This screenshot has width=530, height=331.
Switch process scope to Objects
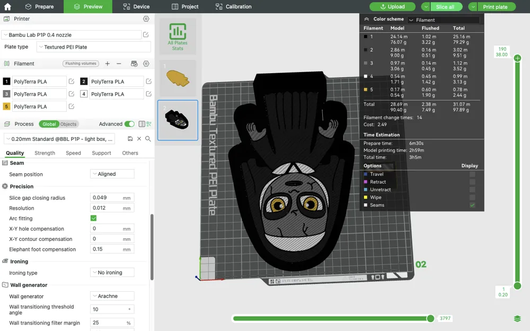68,124
